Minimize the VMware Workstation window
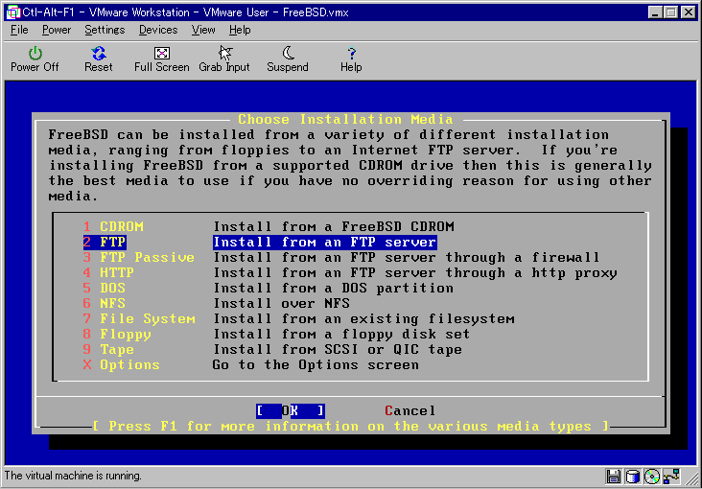This screenshot has width=702, height=489. point(656,12)
